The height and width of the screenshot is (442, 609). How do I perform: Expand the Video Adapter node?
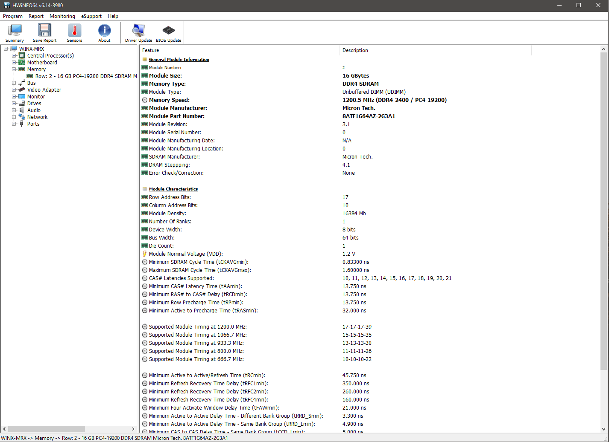[14, 90]
